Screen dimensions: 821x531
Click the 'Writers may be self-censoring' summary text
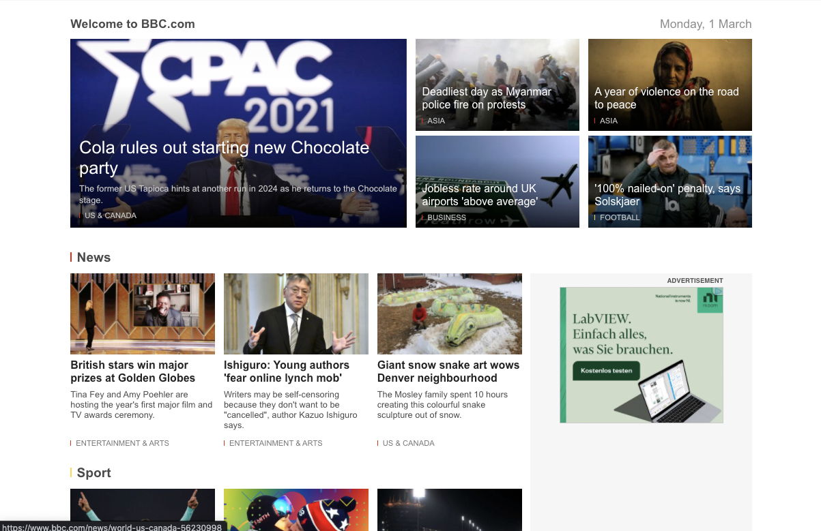click(291, 410)
